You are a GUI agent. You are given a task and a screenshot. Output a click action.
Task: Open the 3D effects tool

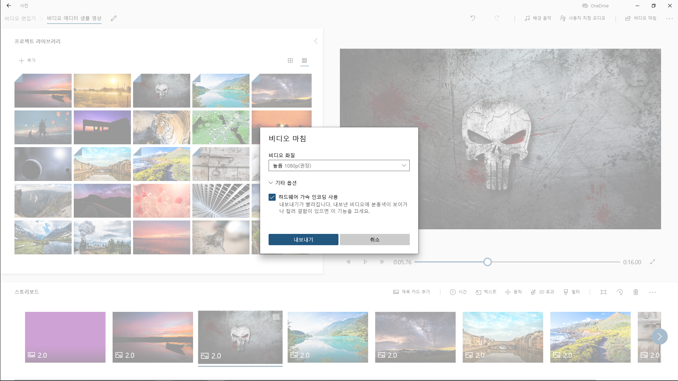click(x=542, y=292)
